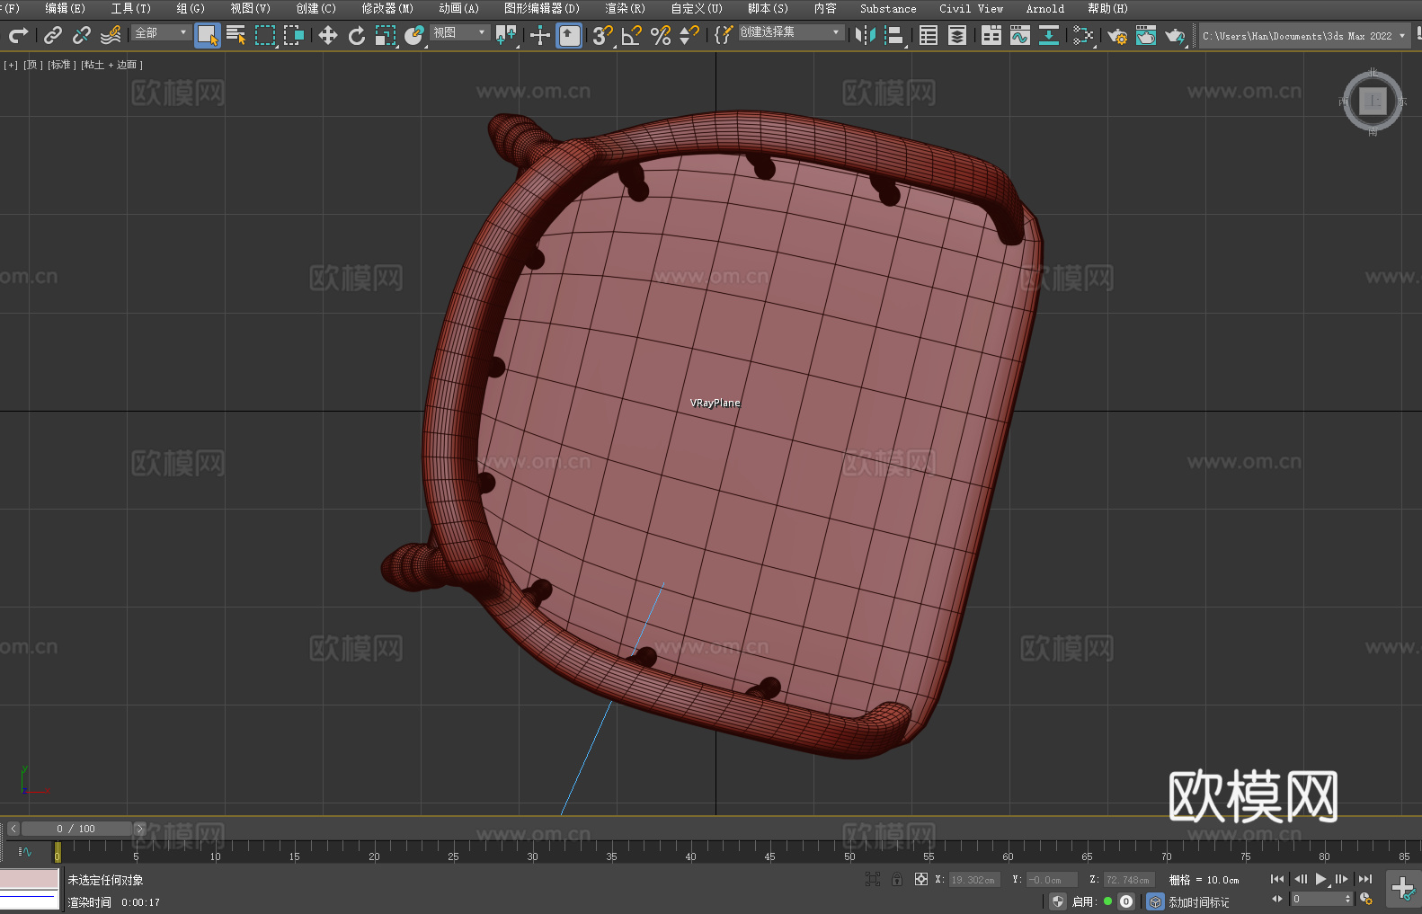Activate the Select and Link tool
Image resolution: width=1422 pixels, height=914 pixels.
pos(53,35)
